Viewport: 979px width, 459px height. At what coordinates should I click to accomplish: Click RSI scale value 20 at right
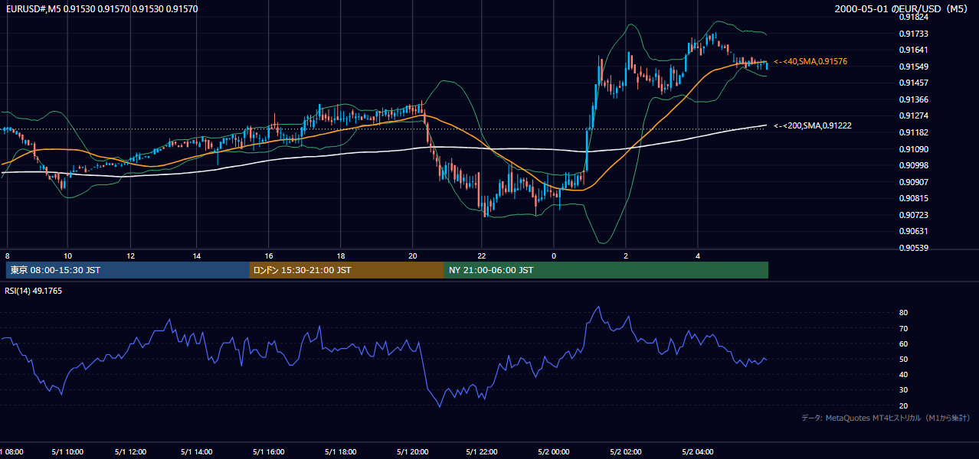903,405
